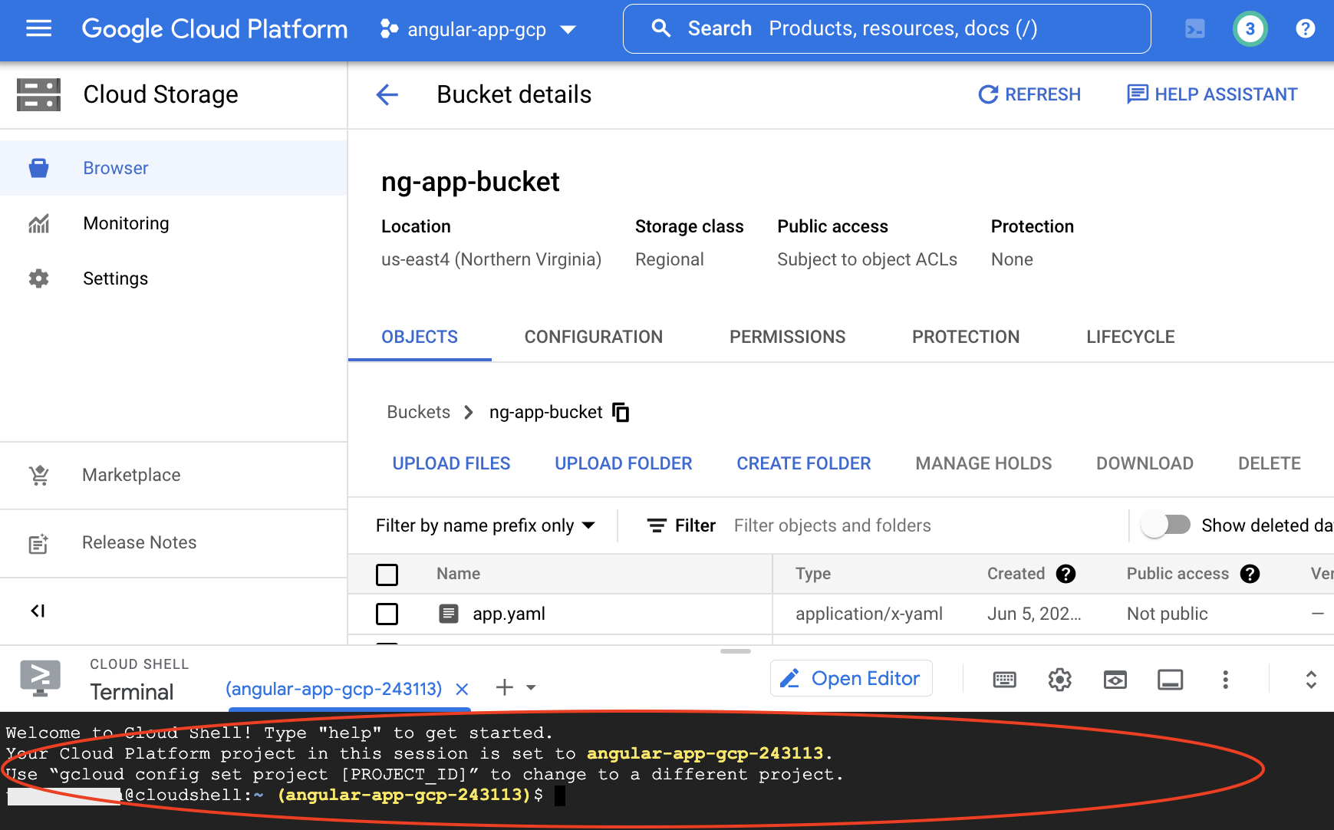Open the angular-app-gcp project selector
This screenshot has height=830, width=1334.
pyautogui.click(x=478, y=30)
